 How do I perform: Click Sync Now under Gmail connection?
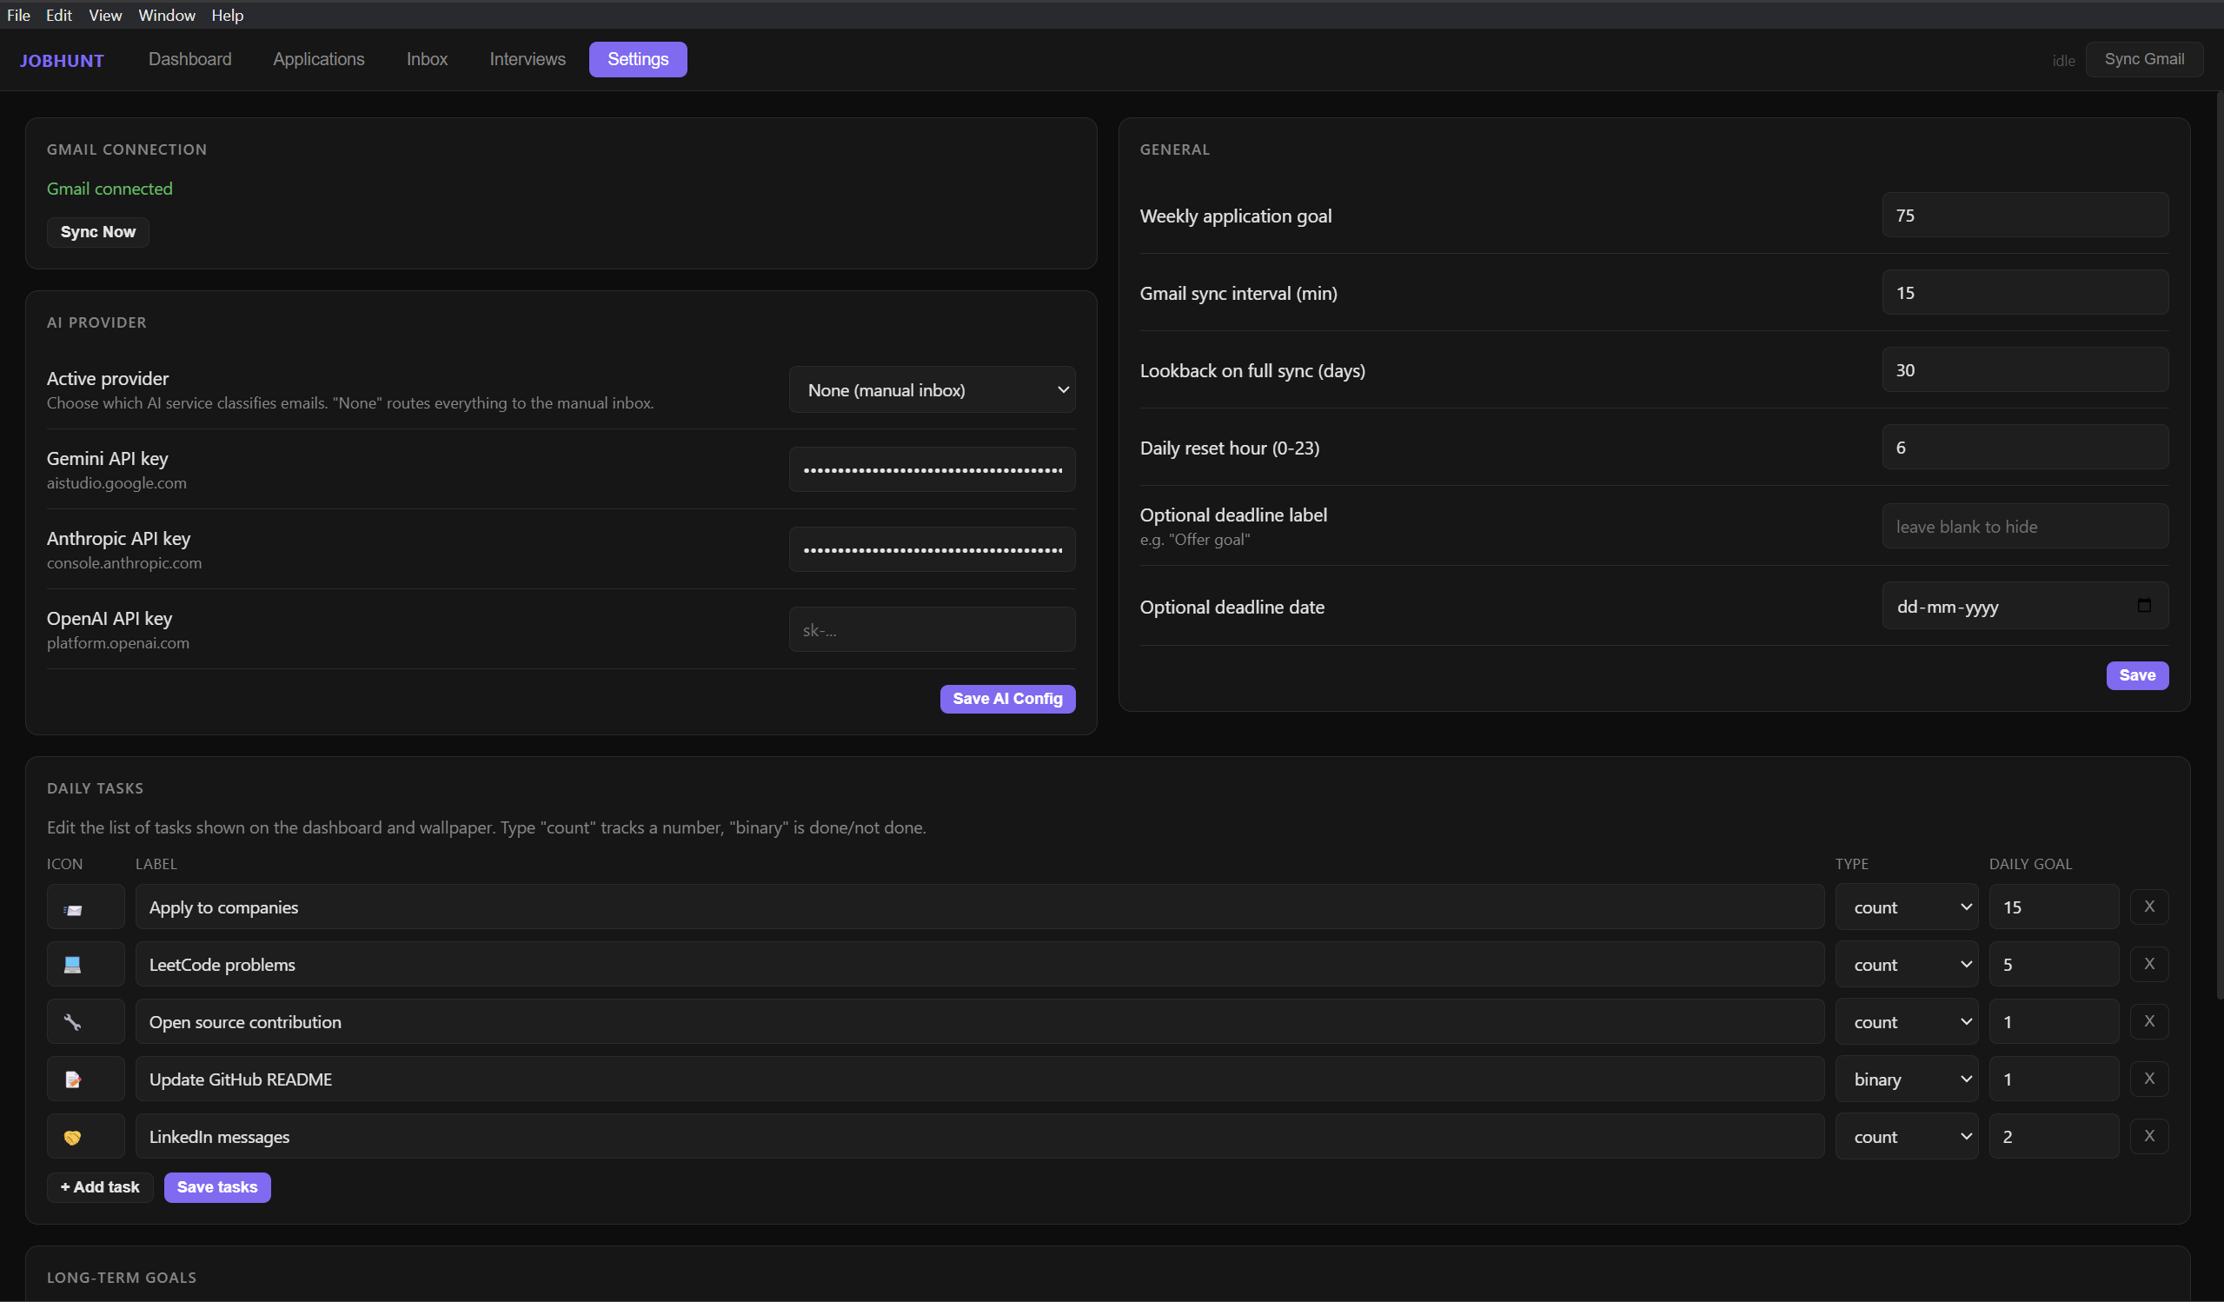click(98, 232)
